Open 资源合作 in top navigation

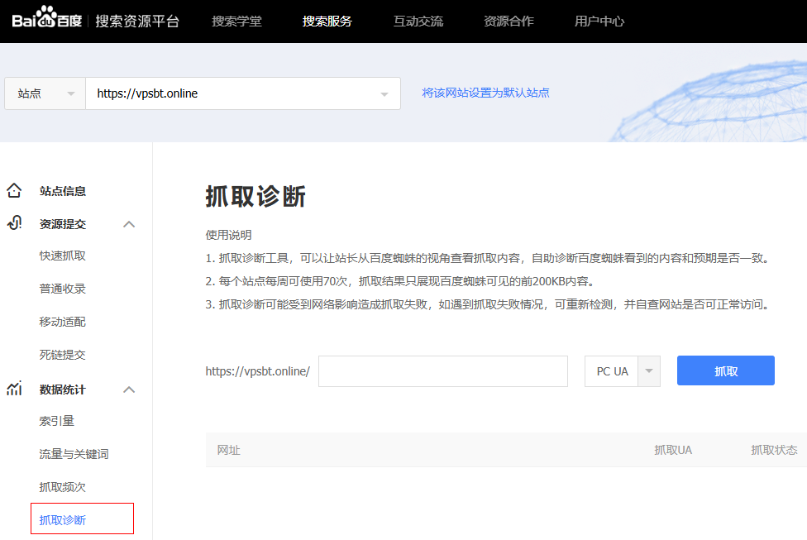[x=509, y=22]
